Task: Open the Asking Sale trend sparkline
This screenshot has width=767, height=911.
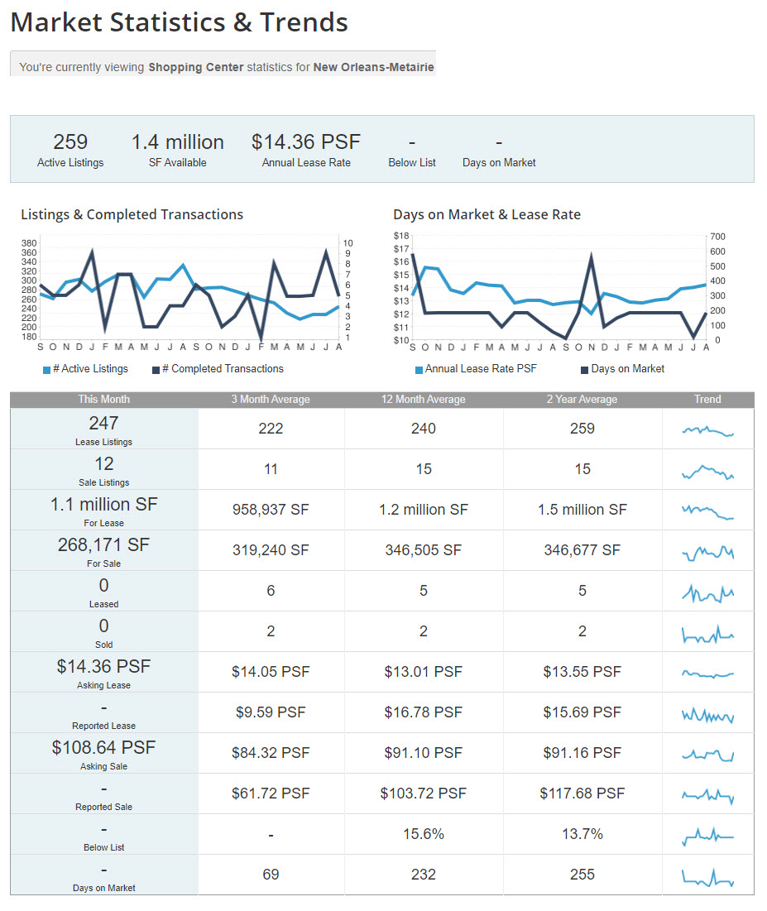Action: click(707, 755)
